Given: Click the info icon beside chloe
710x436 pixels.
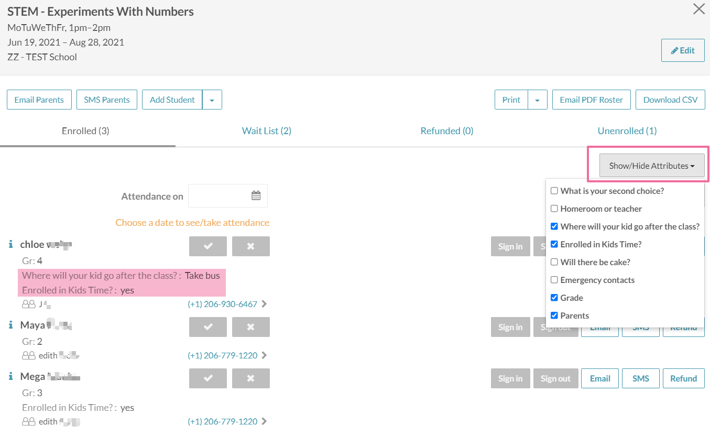Looking at the screenshot, I should click(10, 245).
